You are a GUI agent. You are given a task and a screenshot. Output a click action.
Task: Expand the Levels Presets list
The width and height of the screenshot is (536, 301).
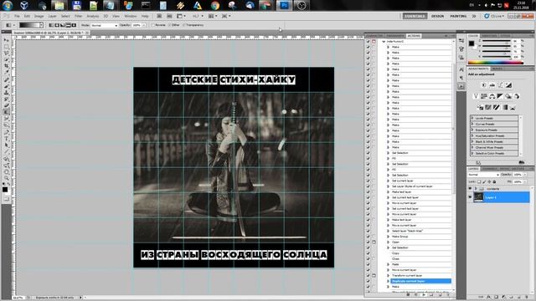[472, 118]
